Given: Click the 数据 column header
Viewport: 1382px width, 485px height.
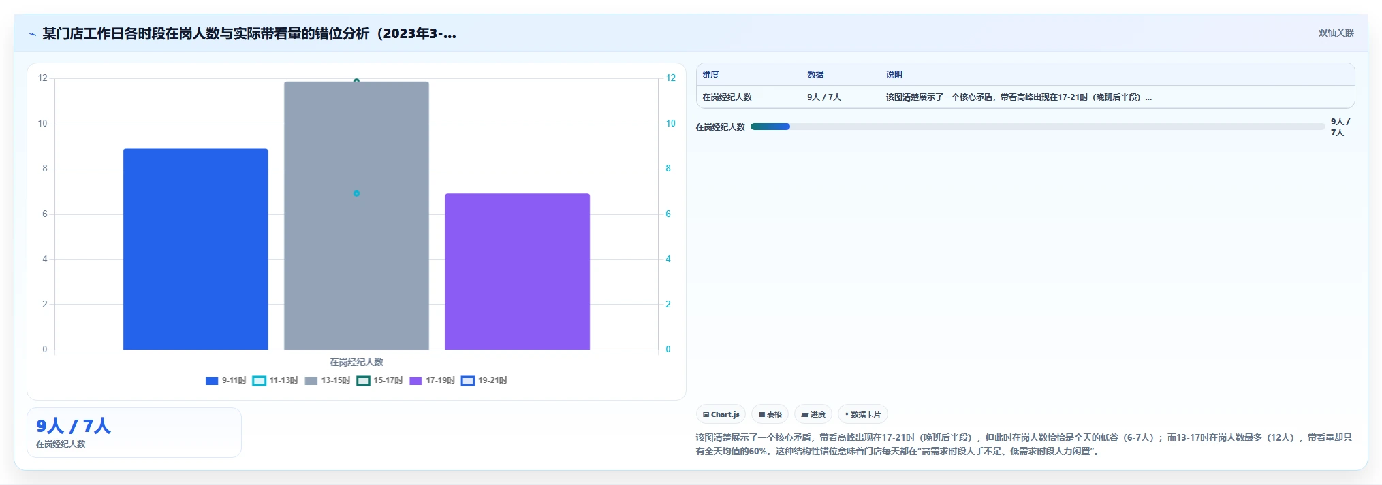Looking at the screenshot, I should (815, 75).
